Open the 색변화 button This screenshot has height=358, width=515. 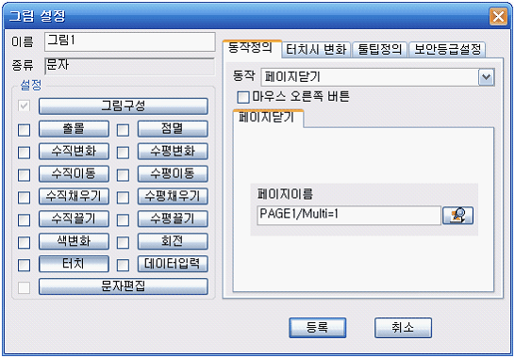click(74, 241)
